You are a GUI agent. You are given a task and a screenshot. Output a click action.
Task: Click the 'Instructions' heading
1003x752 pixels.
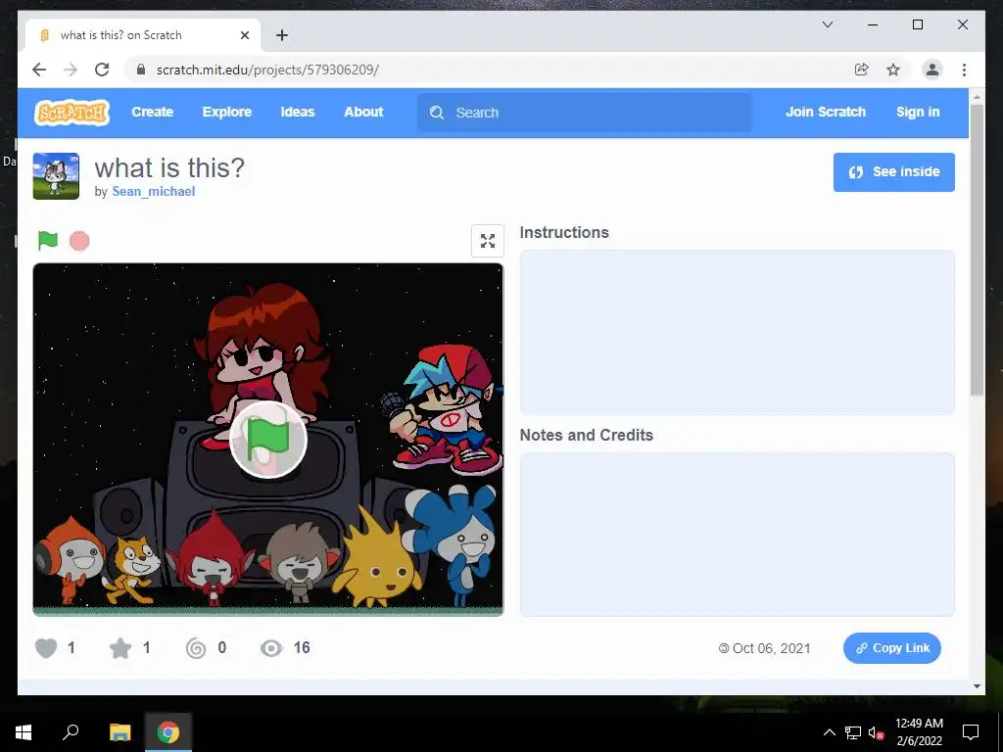click(564, 232)
